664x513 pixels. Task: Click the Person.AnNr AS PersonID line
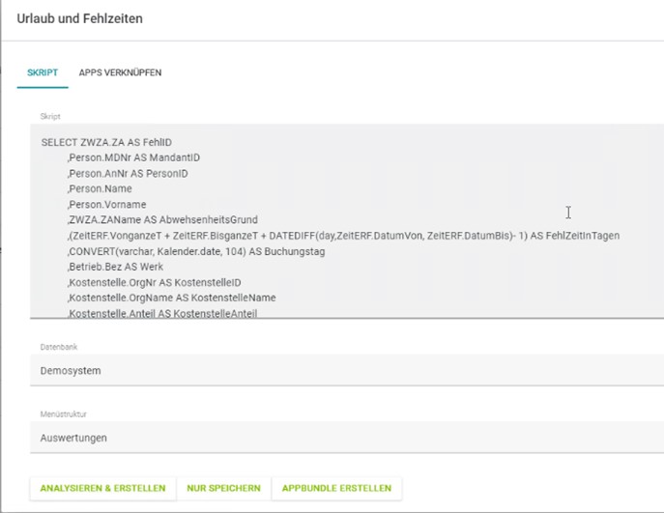(x=127, y=173)
